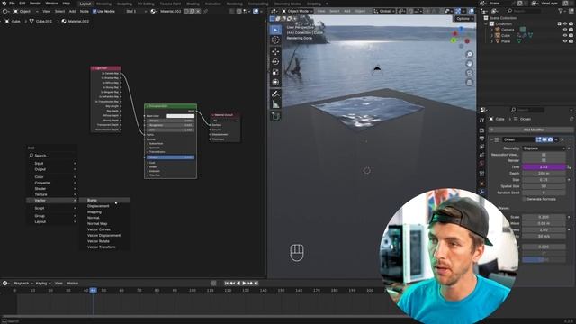Open the Object Mode dropdown in viewport header
576x324 pixels.
(297, 12)
